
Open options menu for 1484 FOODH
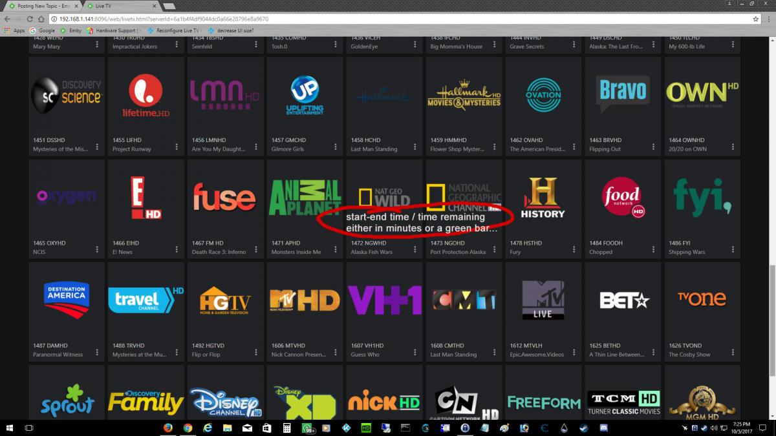(x=654, y=249)
